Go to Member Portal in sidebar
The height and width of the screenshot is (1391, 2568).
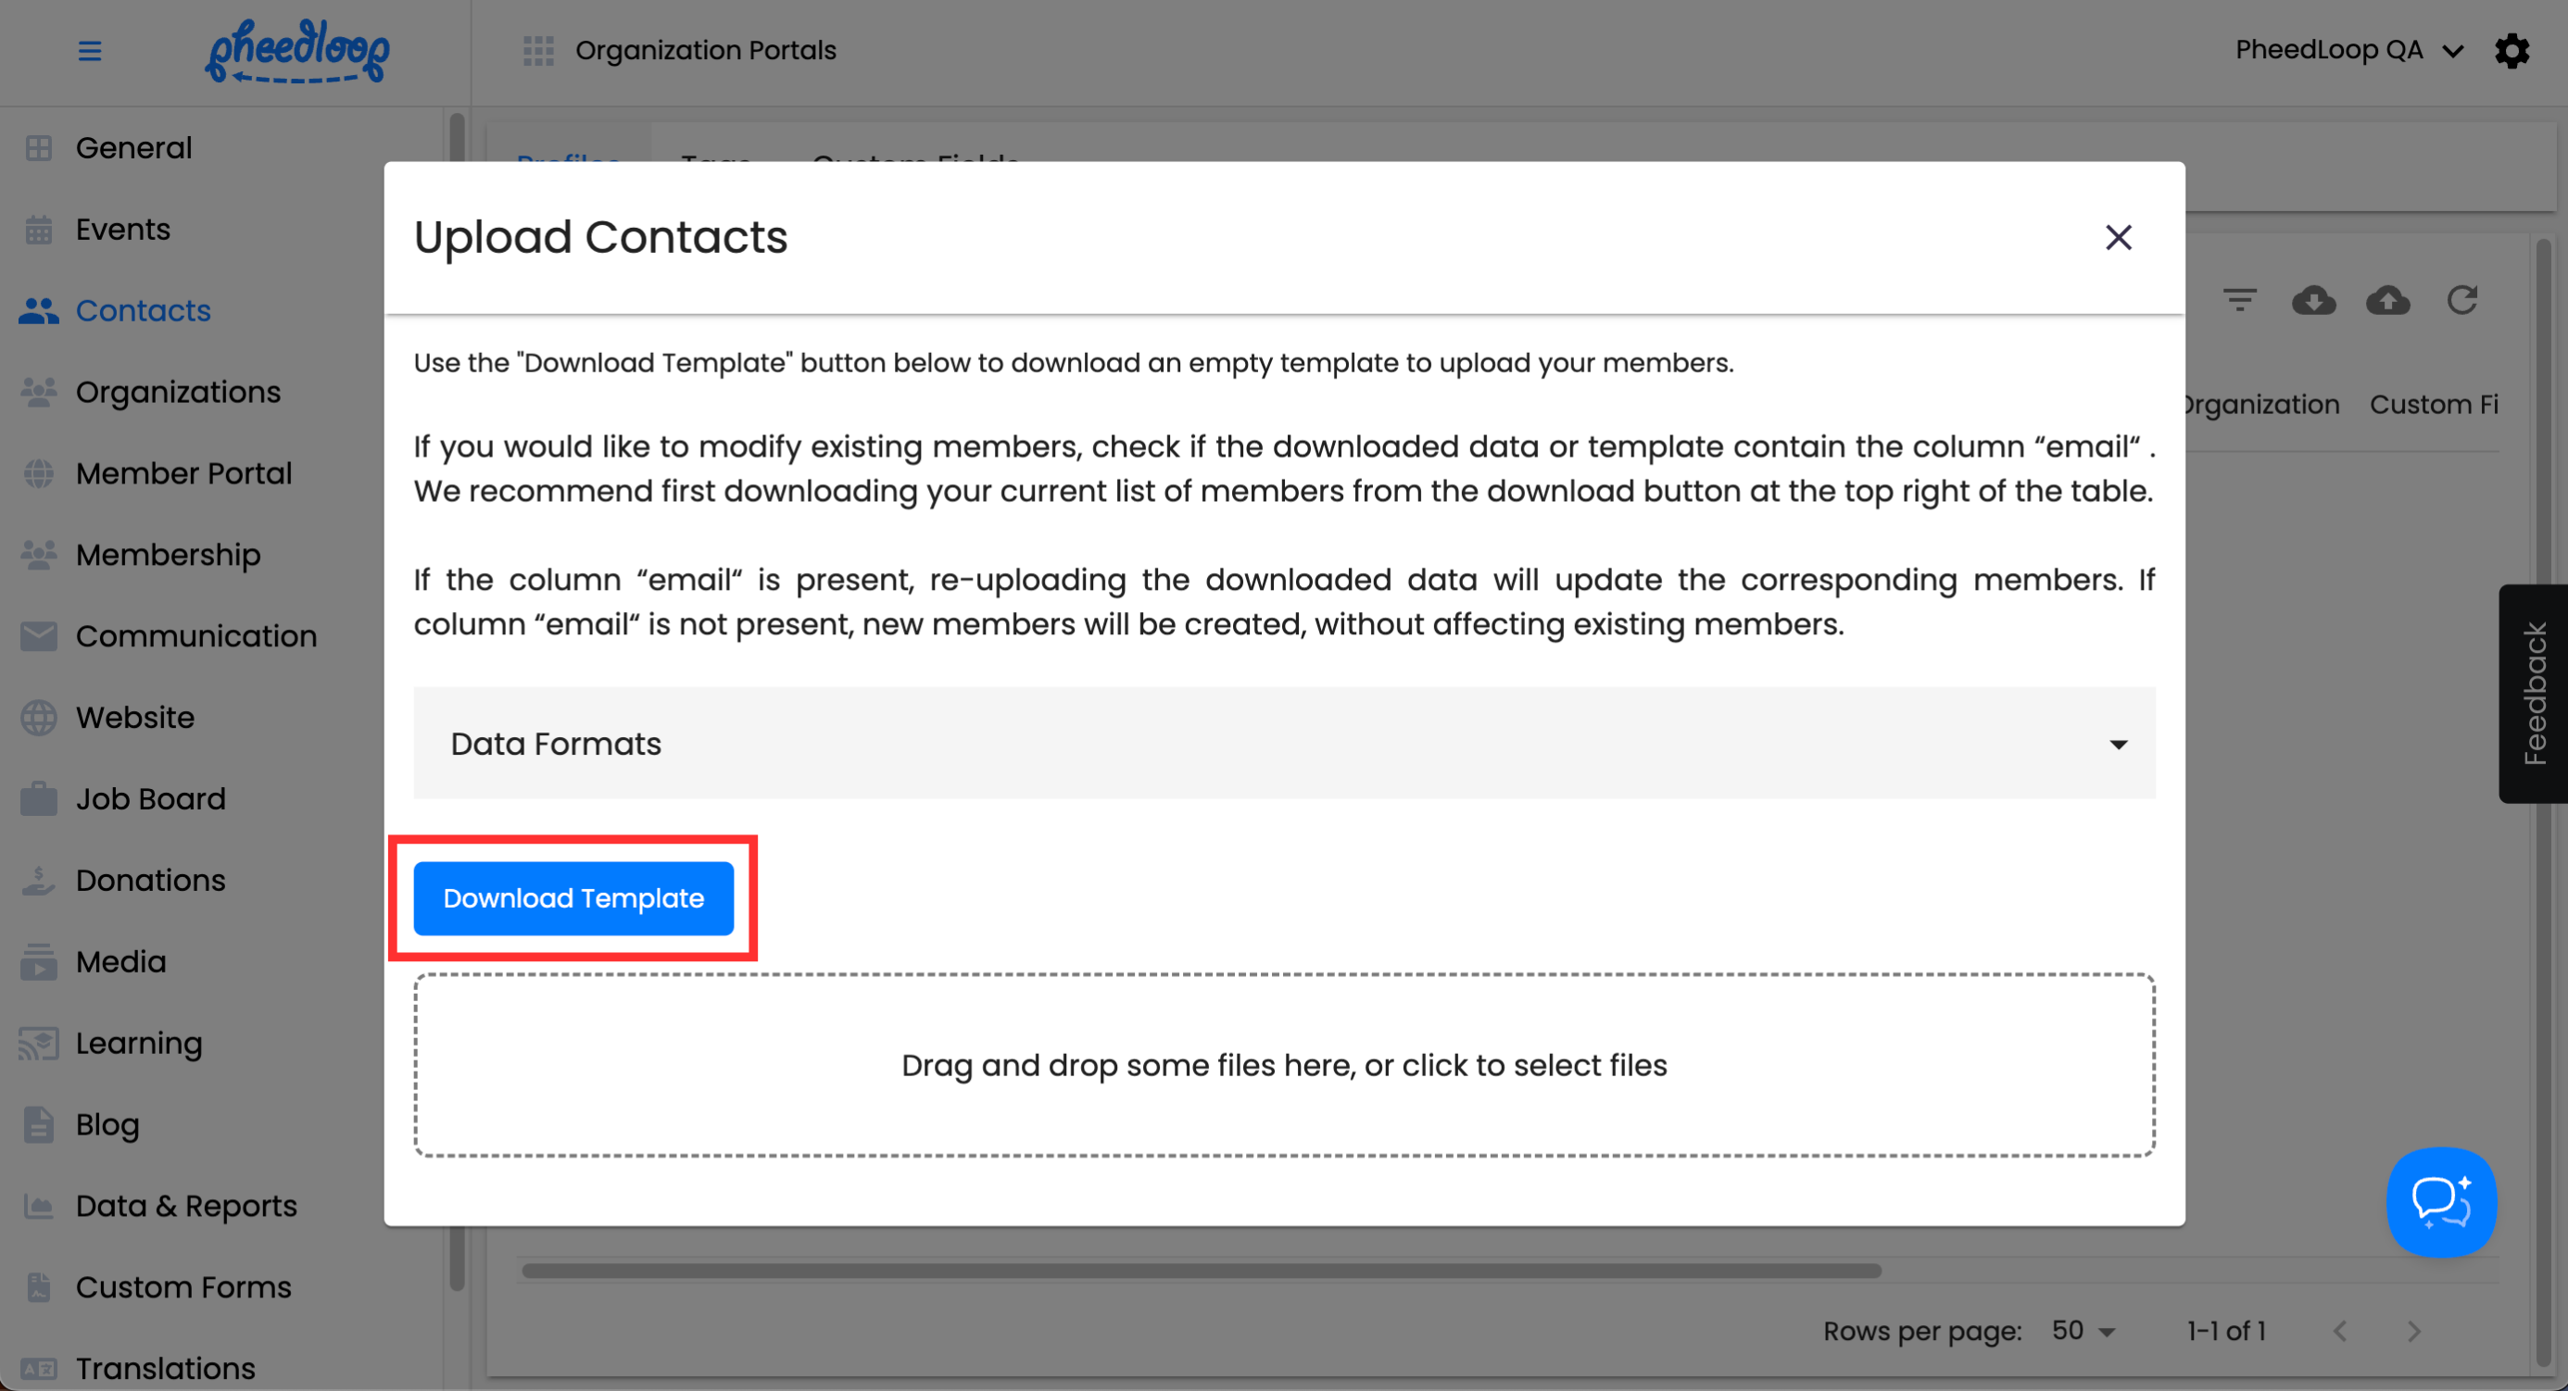pyautogui.click(x=183, y=473)
